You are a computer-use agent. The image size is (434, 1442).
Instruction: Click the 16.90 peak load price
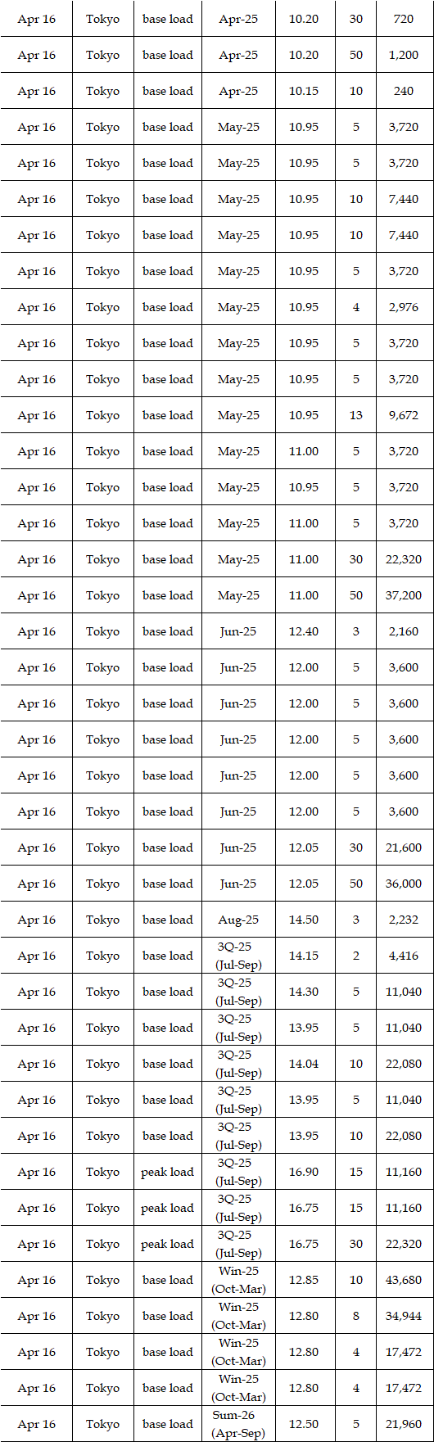click(x=304, y=1172)
